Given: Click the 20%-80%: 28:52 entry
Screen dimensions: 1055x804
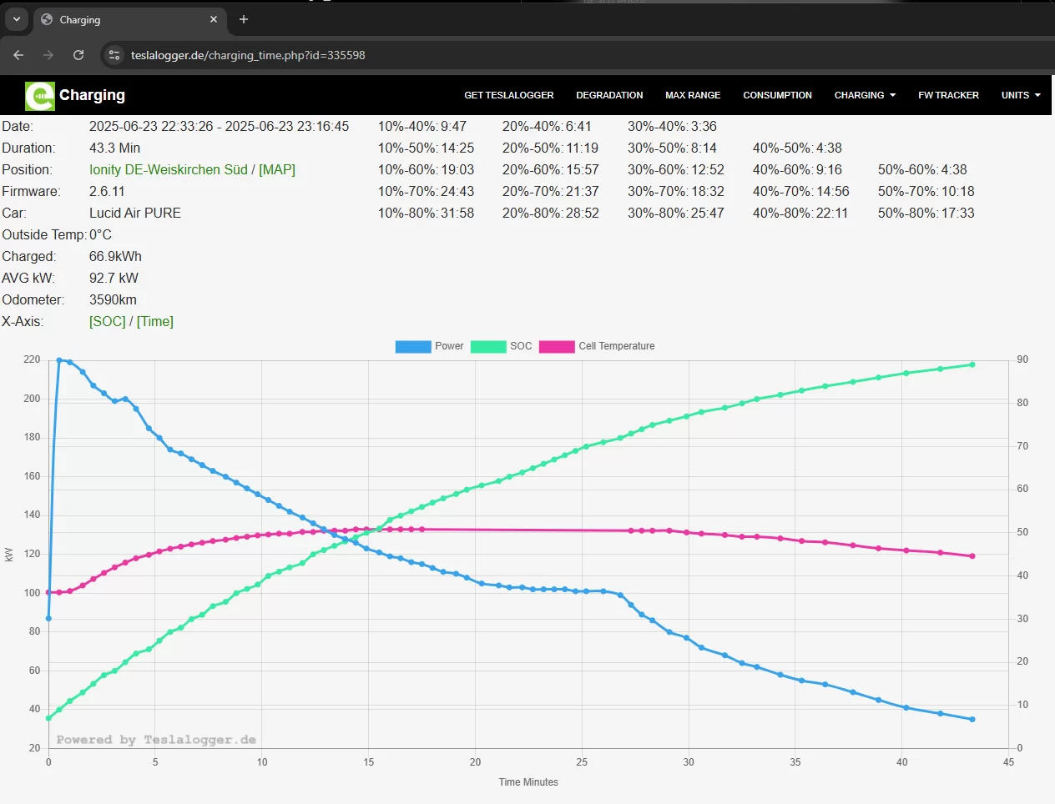Looking at the screenshot, I should [551, 213].
